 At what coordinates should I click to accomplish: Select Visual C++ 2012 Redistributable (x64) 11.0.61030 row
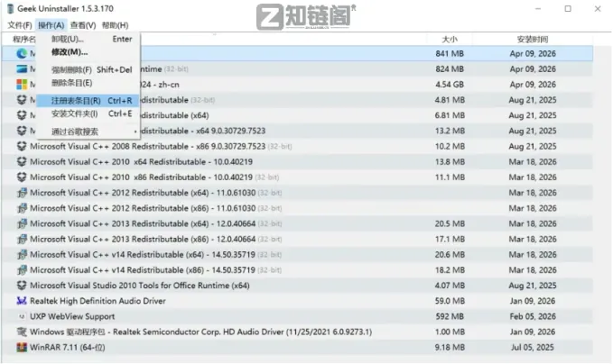tap(298, 193)
